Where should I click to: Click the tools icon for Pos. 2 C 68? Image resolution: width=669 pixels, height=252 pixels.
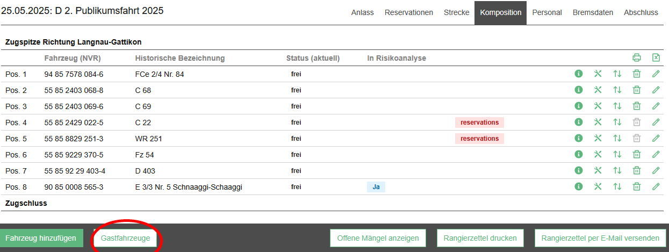(x=598, y=90)
